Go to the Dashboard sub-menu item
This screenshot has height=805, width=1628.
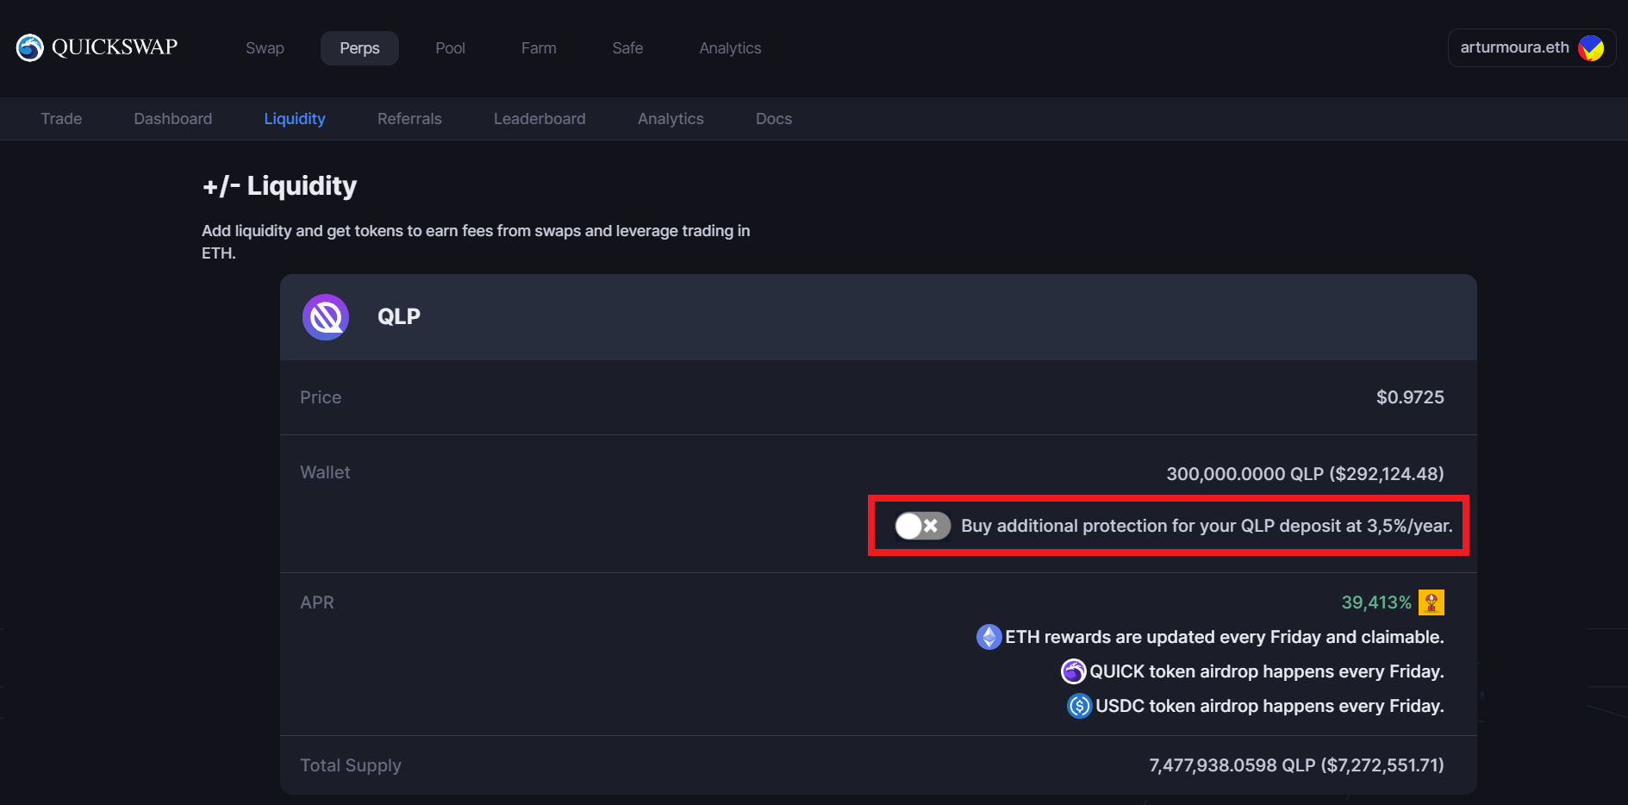[172, 119]
